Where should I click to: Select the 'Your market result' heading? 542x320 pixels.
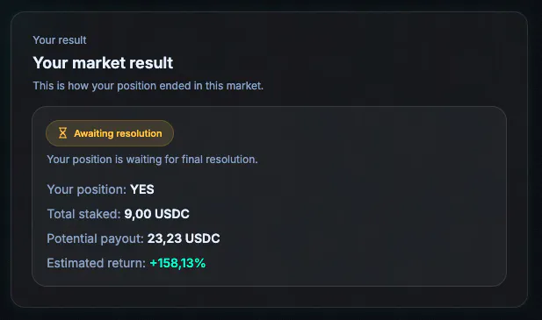(x=103, y=63)
